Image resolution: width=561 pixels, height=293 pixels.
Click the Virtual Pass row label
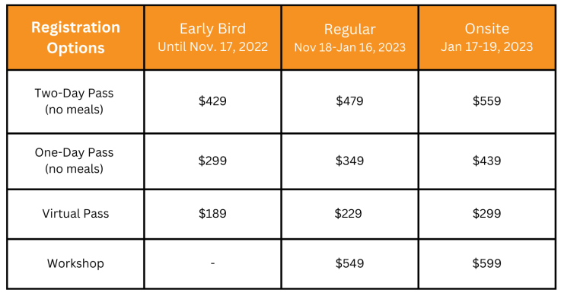click(x=75, y=214)
